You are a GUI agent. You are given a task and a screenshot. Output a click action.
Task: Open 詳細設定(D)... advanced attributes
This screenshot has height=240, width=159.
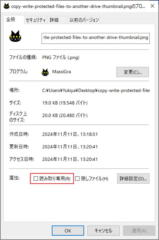click(x=133, y=179)
